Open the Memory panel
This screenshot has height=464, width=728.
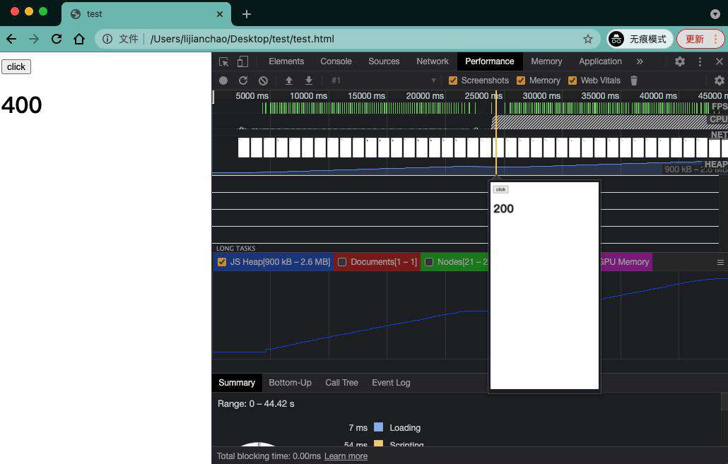(546, 61)
